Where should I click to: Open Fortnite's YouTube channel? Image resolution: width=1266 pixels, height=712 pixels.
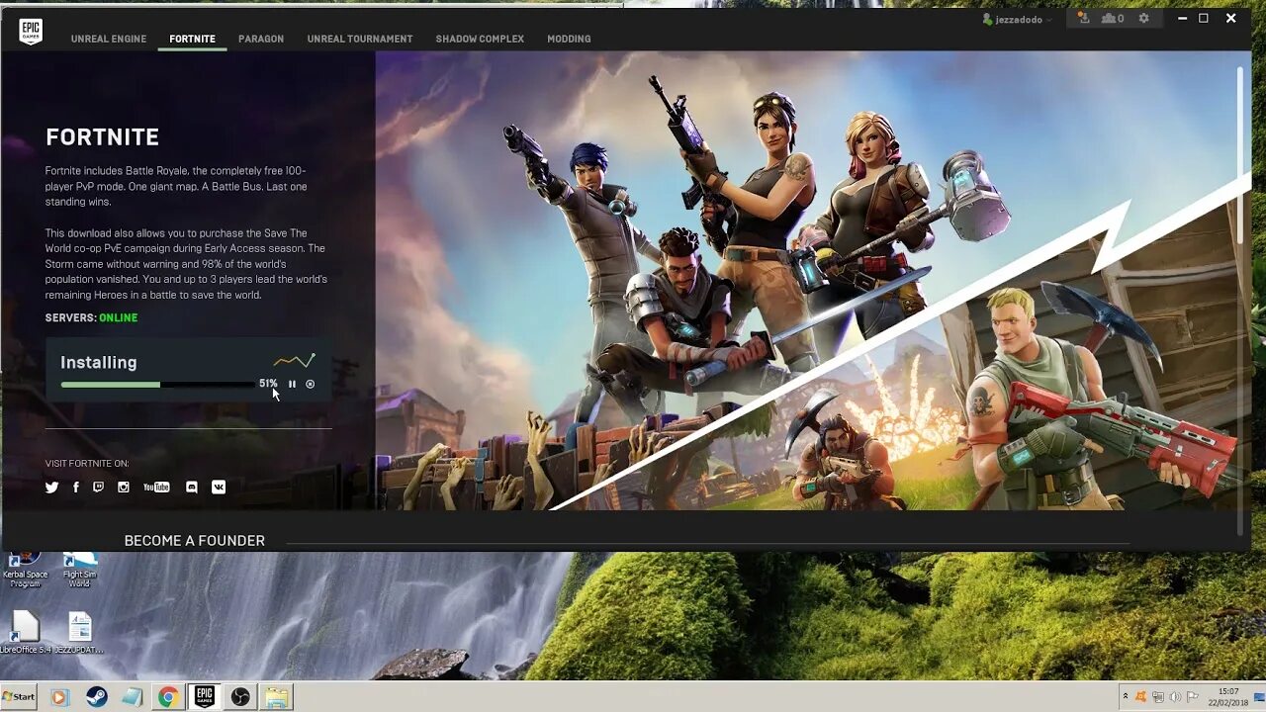tap(156, 487)
